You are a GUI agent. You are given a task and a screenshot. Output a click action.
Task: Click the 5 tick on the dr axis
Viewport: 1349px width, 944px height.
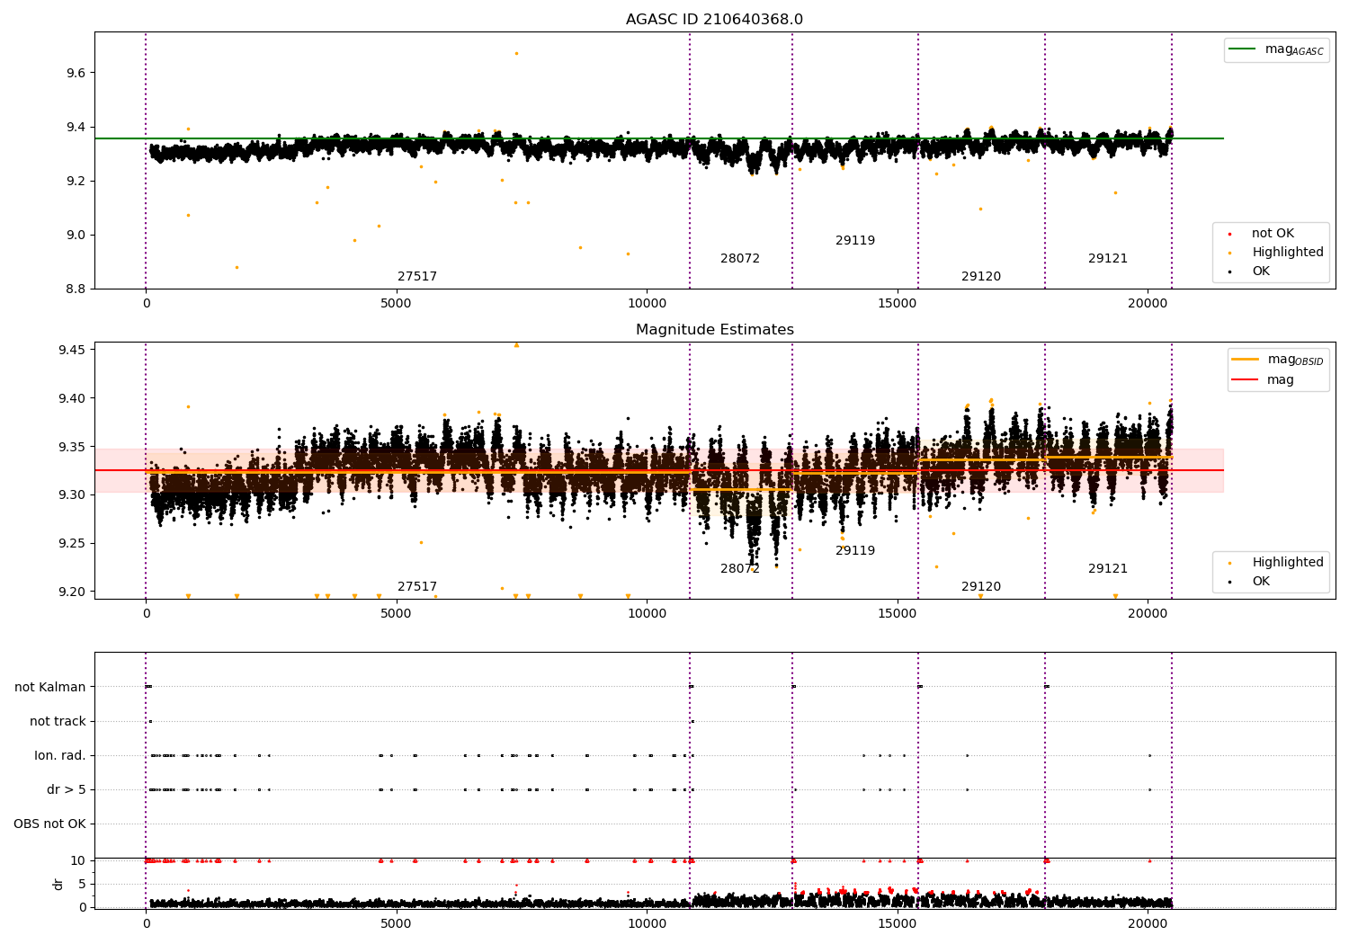pos(82,884)
